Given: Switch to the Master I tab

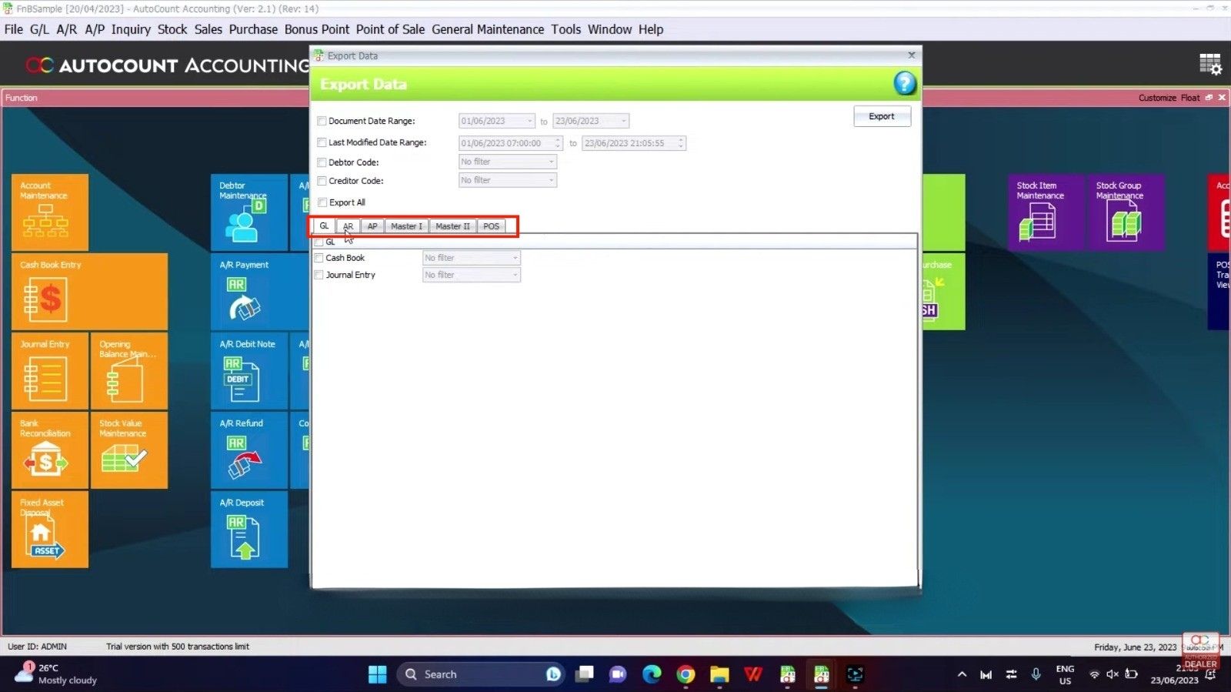Looking at the screenshot, I should point(406,226).
